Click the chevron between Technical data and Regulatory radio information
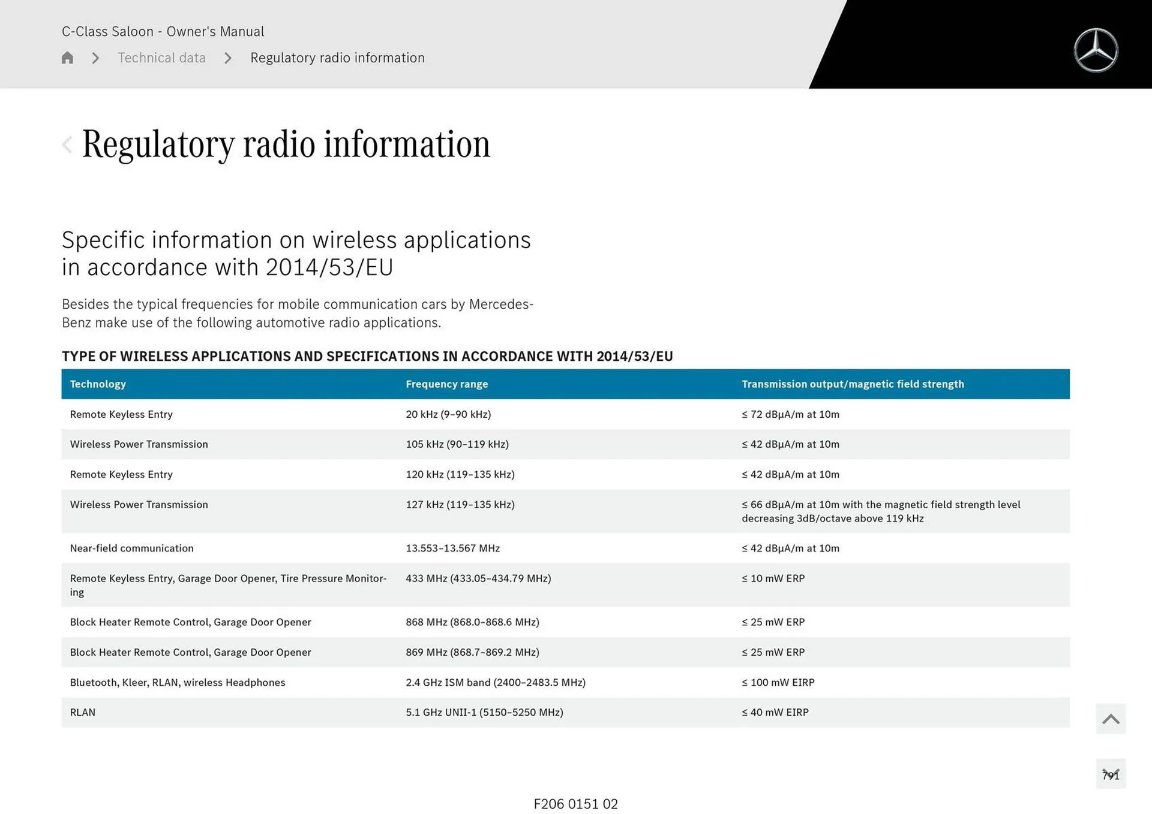The height and width of the screenshot is (814, 1152). [x=228, y=58]
